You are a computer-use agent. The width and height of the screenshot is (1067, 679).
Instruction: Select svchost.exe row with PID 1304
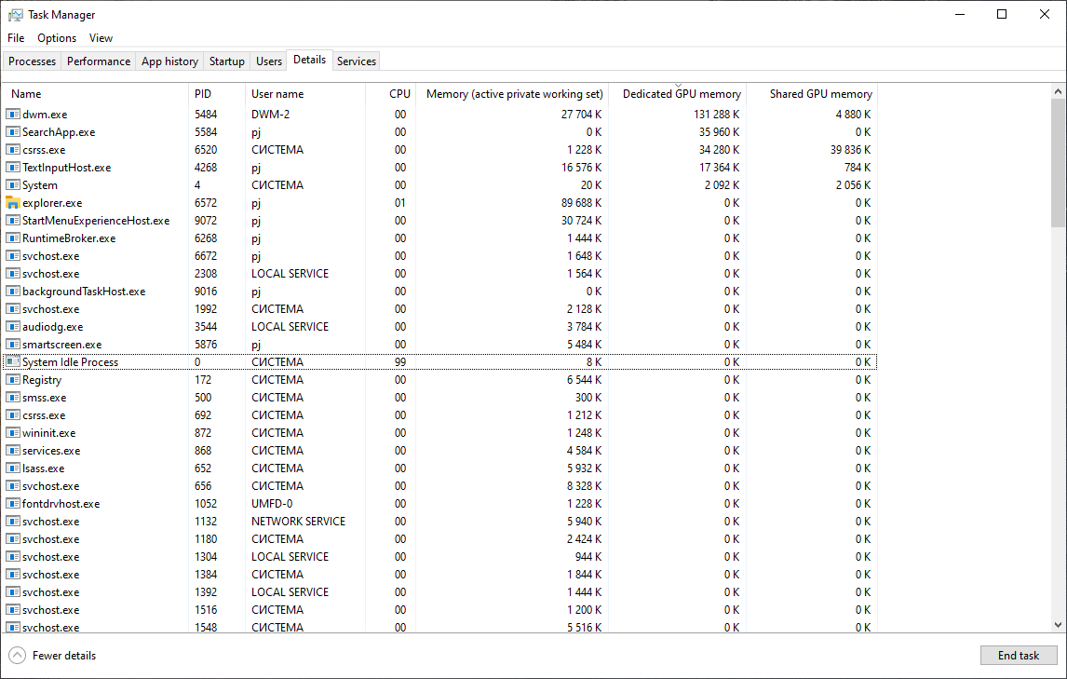(x=440, y=556)
